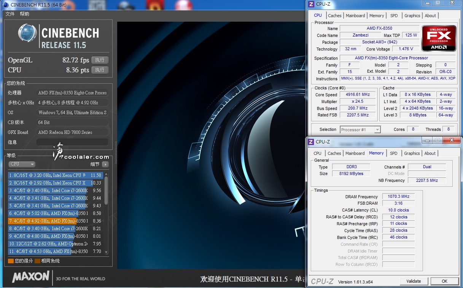
Task: Open Memory tab in processor CPU-Z window
Action: tap(377, 16)
